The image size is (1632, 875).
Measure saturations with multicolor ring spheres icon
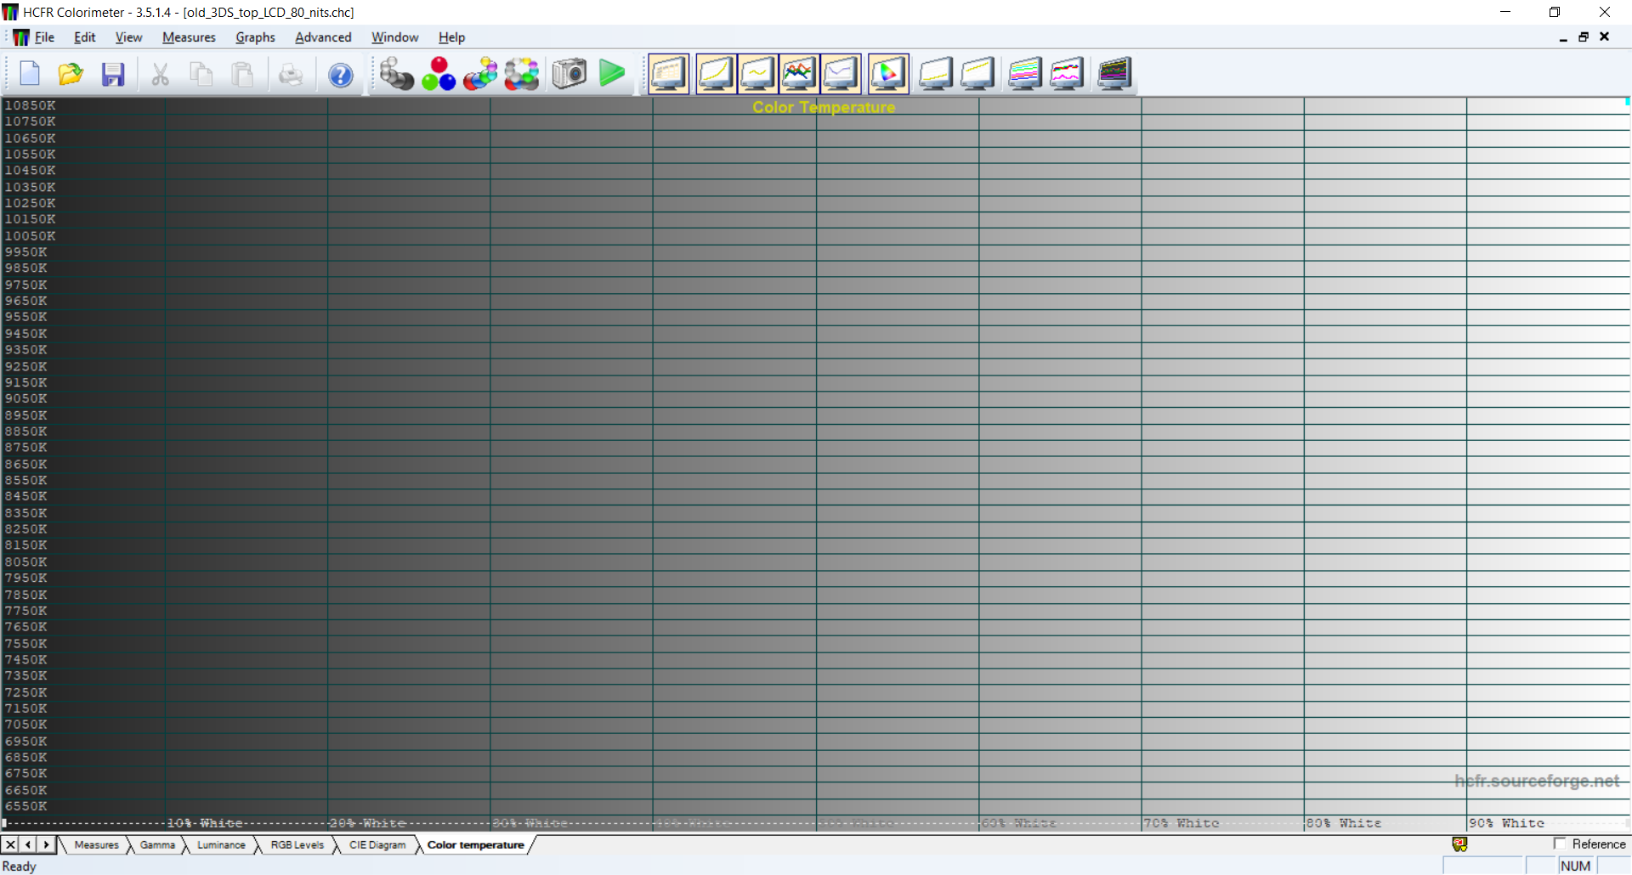pyautogui.click(x=522, y=74)
